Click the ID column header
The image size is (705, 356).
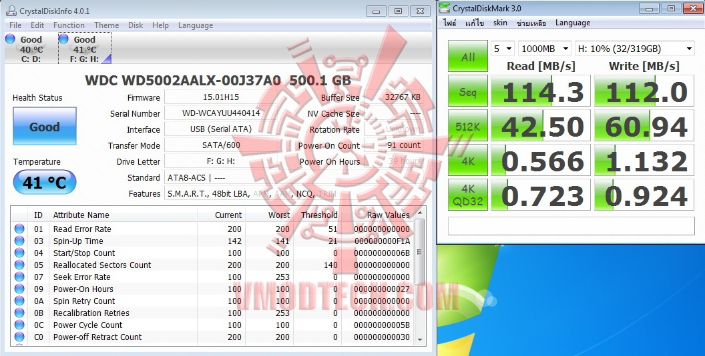pos(38,215)
